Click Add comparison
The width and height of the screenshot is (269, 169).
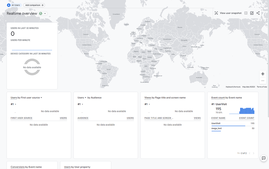coord(34,5)
